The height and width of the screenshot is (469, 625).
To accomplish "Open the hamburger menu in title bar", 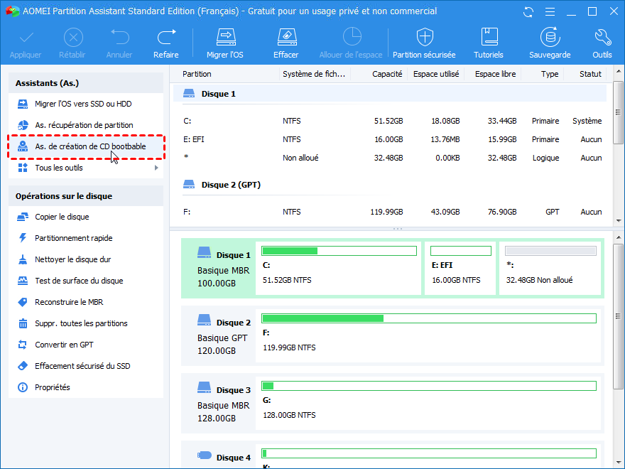I will 550,12.
